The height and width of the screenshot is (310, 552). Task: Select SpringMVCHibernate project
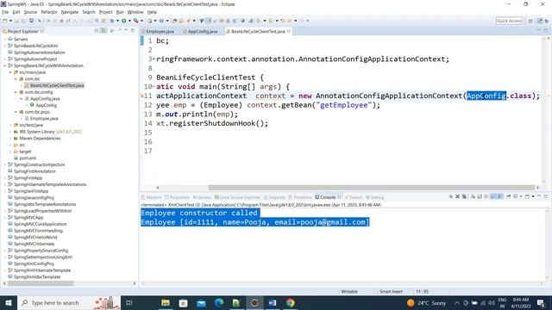coord(34,244)
